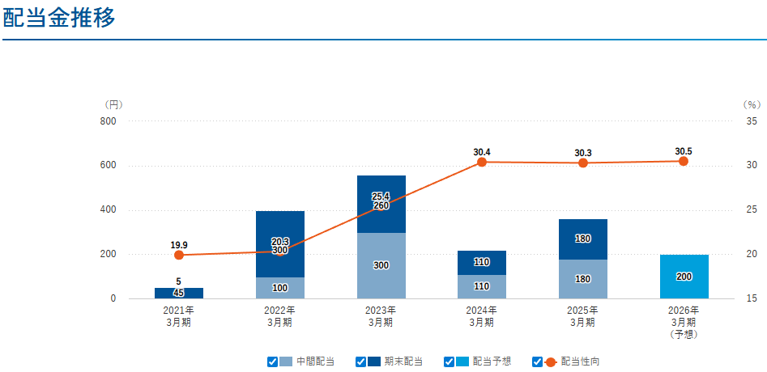
Task: Click the 30.5 forecast line marker
Action: pyautogui.click(x=684, y=161)
